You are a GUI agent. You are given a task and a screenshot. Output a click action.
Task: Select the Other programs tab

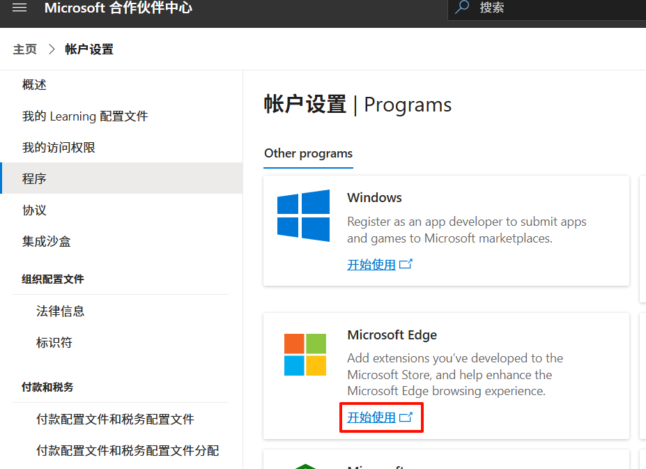pos(308,153)
